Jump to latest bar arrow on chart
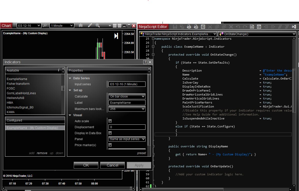 [x=116, y=36]
